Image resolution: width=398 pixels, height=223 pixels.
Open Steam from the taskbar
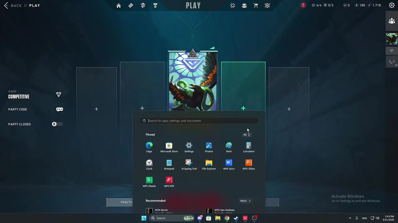[236, 218]
